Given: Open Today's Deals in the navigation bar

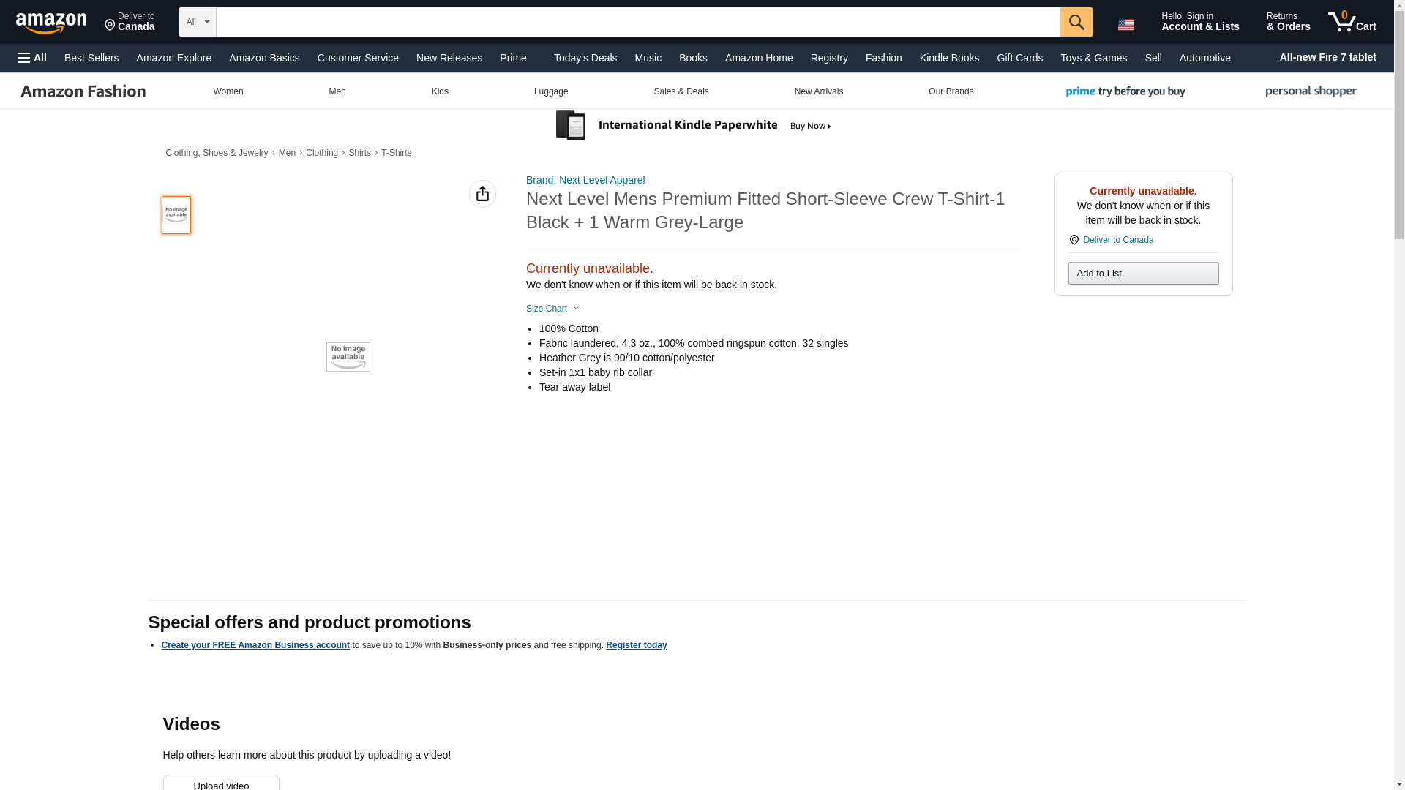Looking at the screenshot, I should [585, 58].
